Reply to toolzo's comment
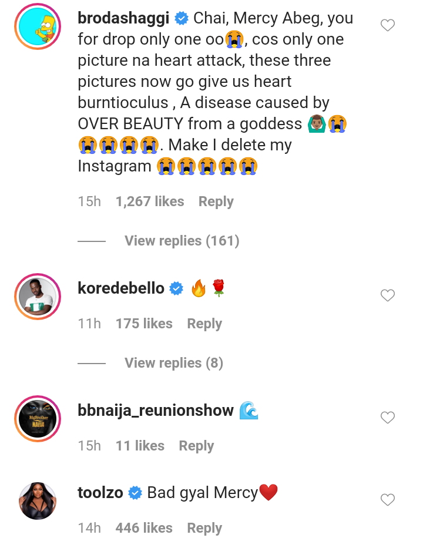 click(x=204, y=528)
